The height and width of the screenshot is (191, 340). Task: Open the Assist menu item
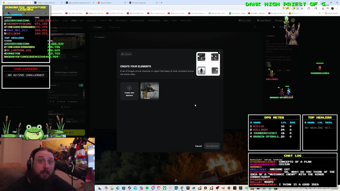coord(174,20)
